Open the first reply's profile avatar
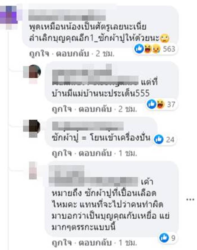Screen dimensions: 197x250 [x=32, y=73]
